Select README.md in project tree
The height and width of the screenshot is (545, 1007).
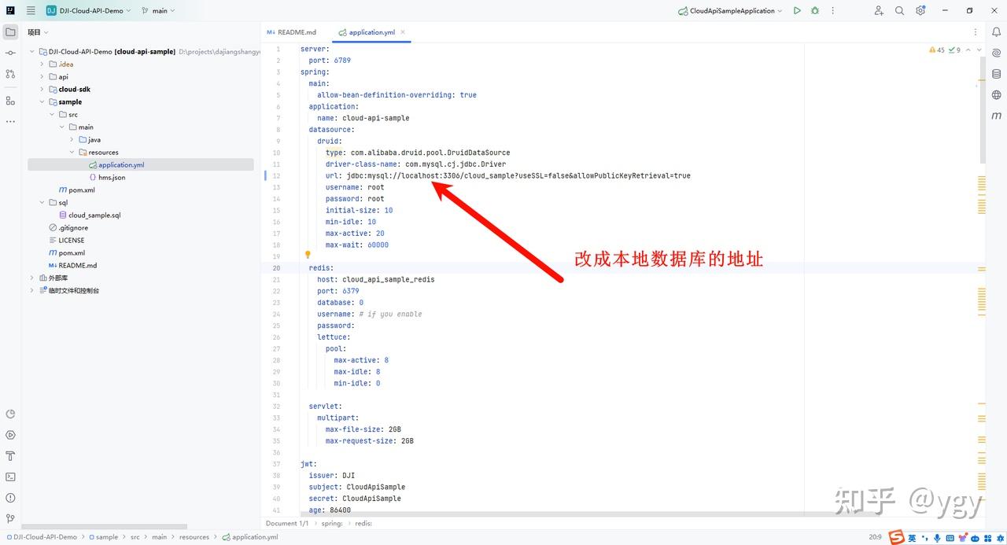click(x=72, y=266)
